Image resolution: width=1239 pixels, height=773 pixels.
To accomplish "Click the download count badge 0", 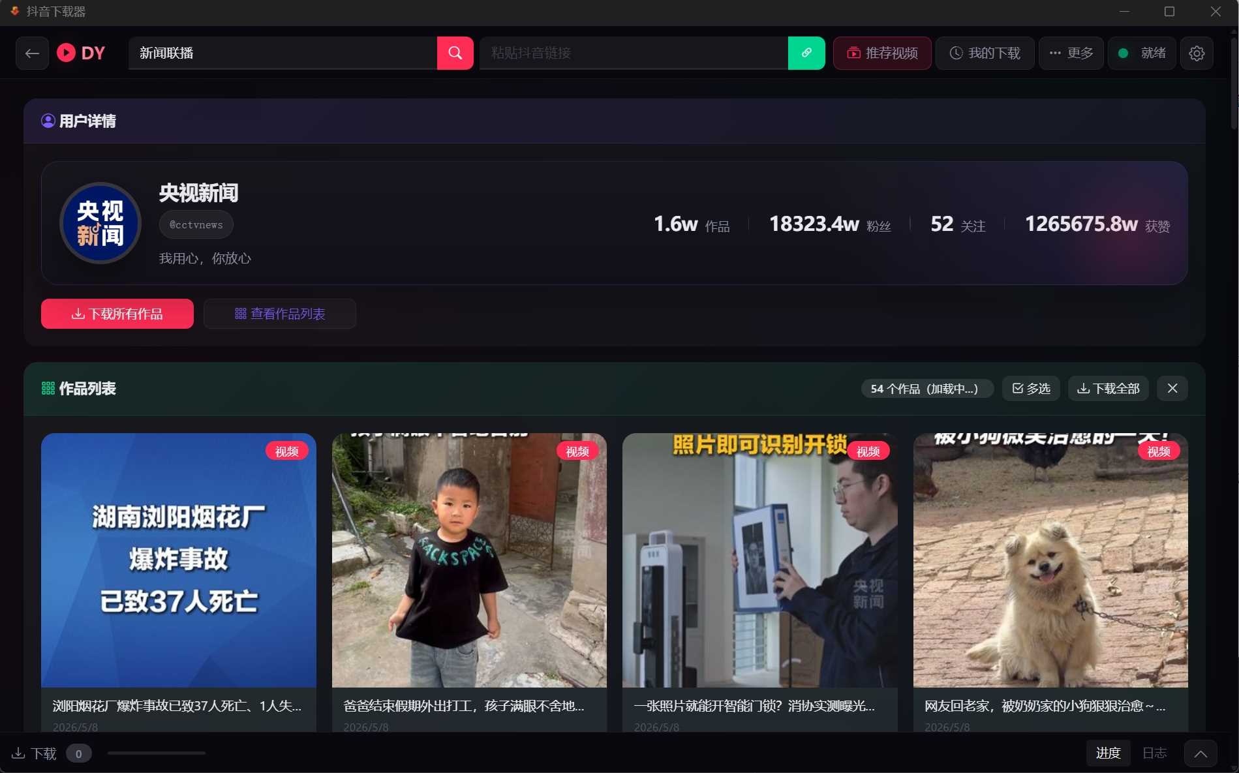I will coord(78,754).
